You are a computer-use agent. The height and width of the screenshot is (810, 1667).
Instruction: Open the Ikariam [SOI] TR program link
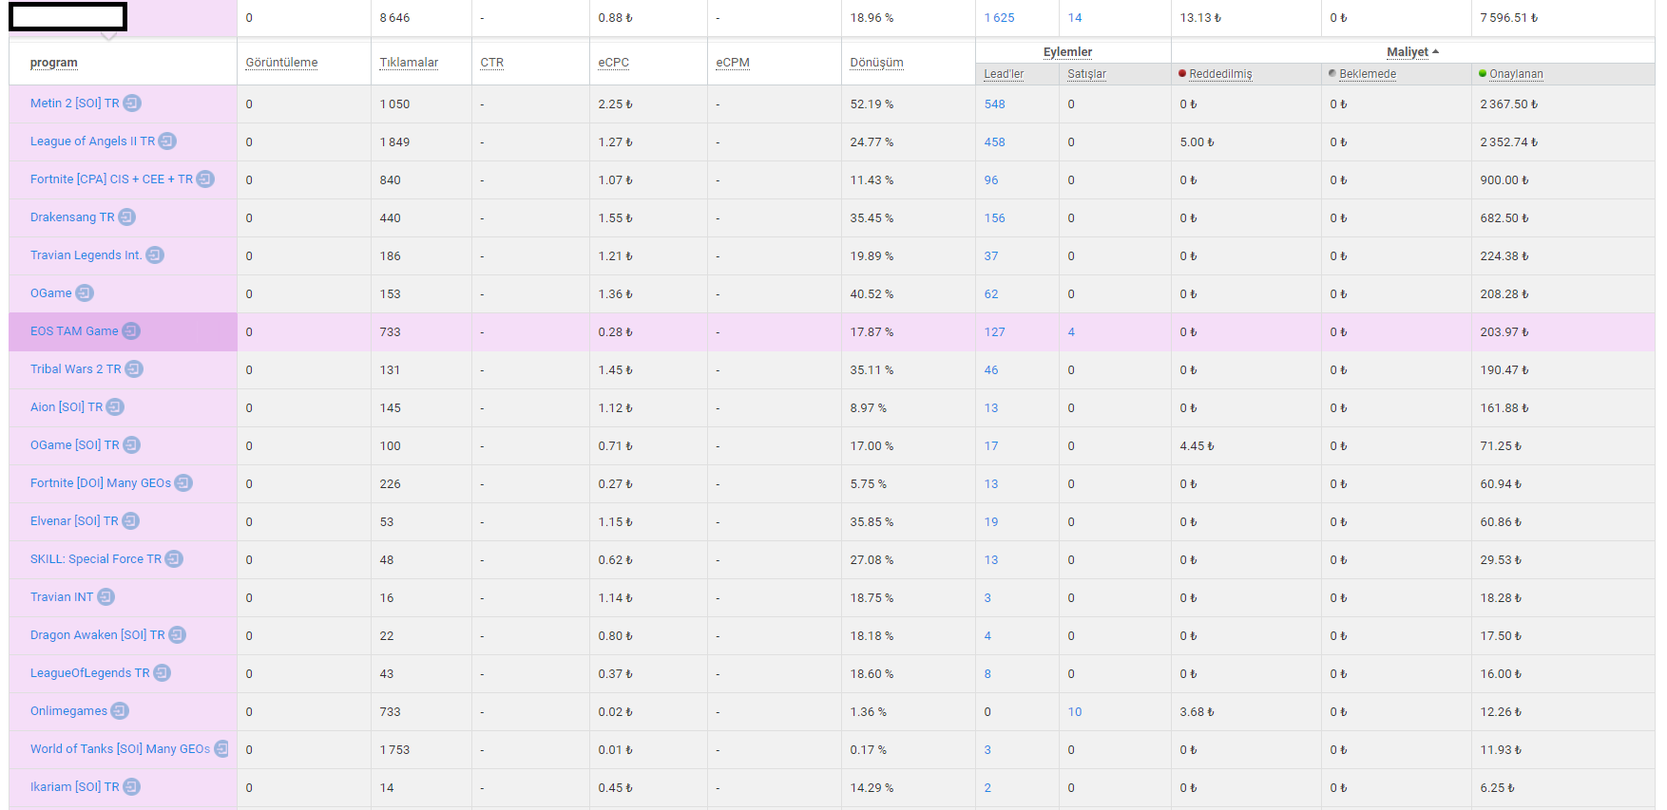pyautogui.click(x=75, y=787)
